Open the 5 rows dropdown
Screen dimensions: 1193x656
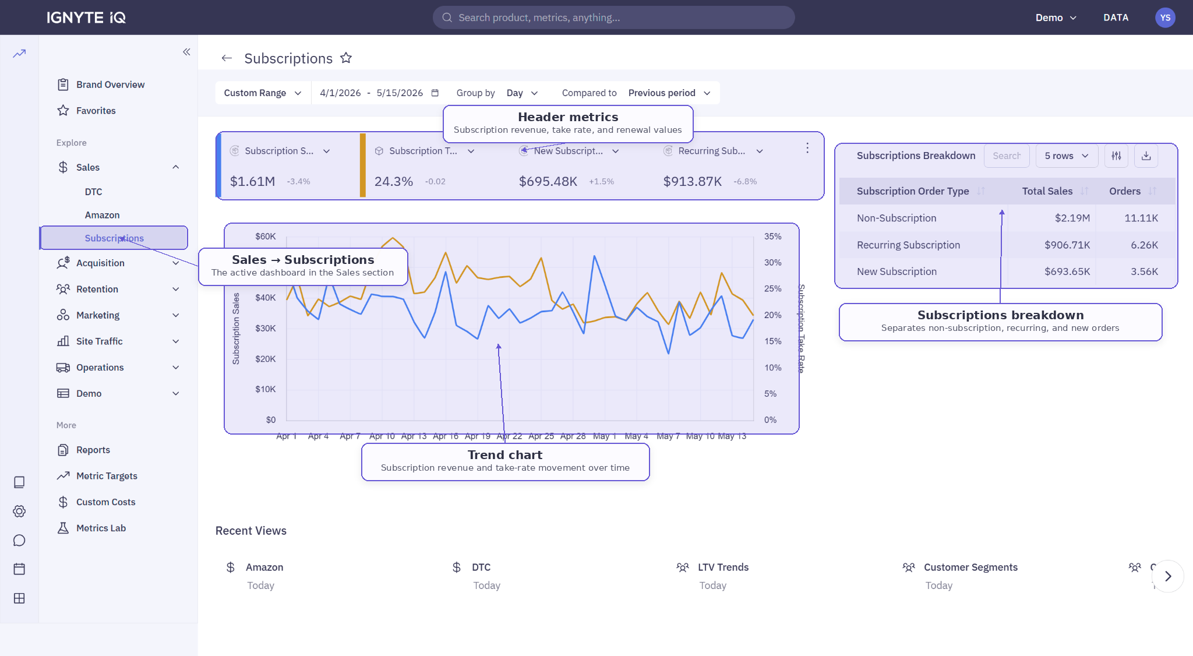(x=1067, y=156)
